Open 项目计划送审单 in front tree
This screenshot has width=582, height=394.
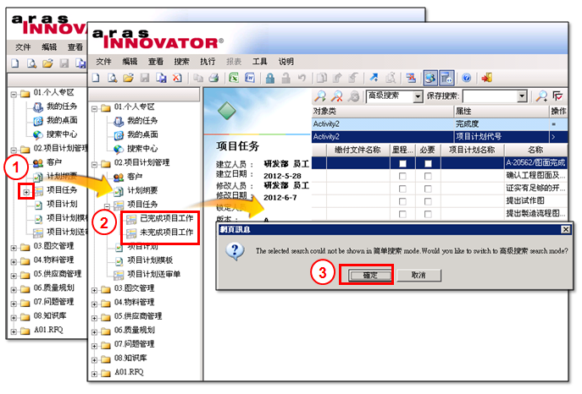click(x=153, y=274)
